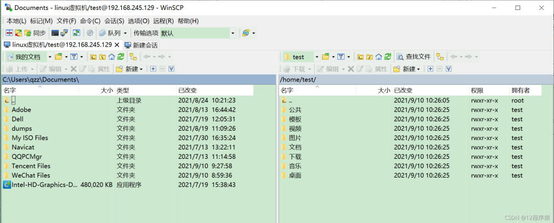Screen dimensions: 554x223
Task: Expand remote panel filter dropdown arrow
Action: click(x=348, y=57)
